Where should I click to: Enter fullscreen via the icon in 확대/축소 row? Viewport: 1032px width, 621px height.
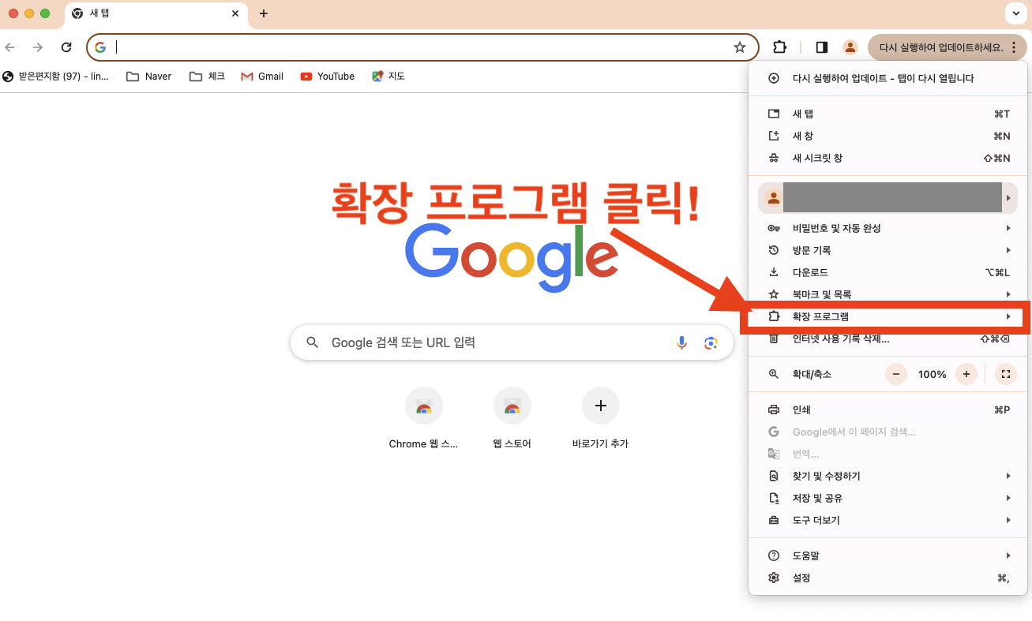pyautogui.click(x=1006, y=374)
